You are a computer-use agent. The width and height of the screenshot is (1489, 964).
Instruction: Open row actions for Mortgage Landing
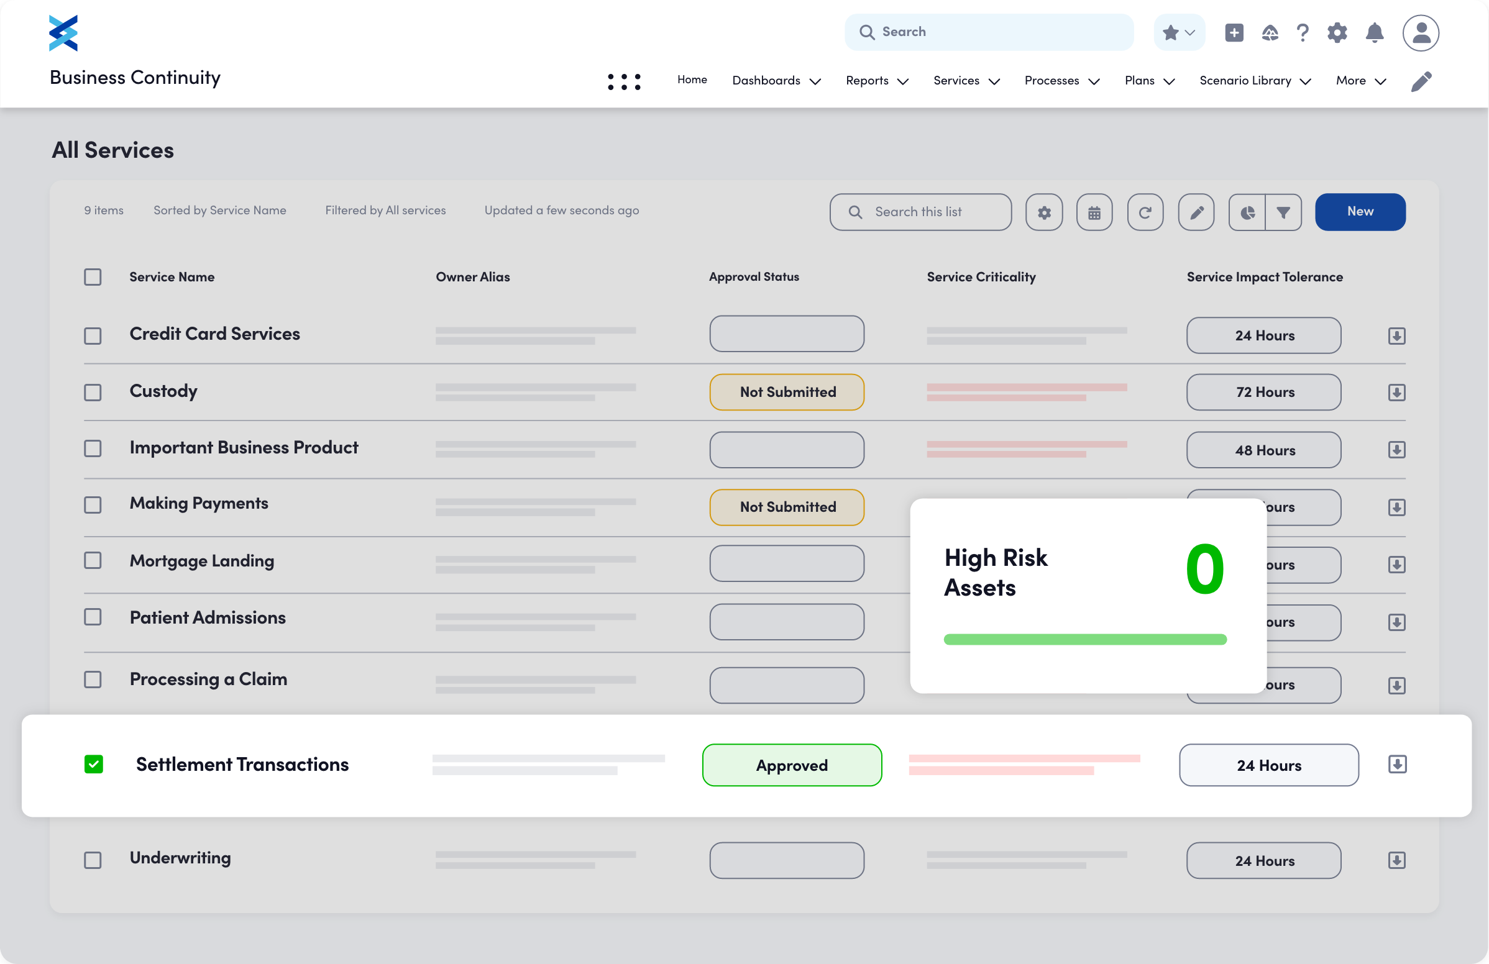pos(1396,565)
